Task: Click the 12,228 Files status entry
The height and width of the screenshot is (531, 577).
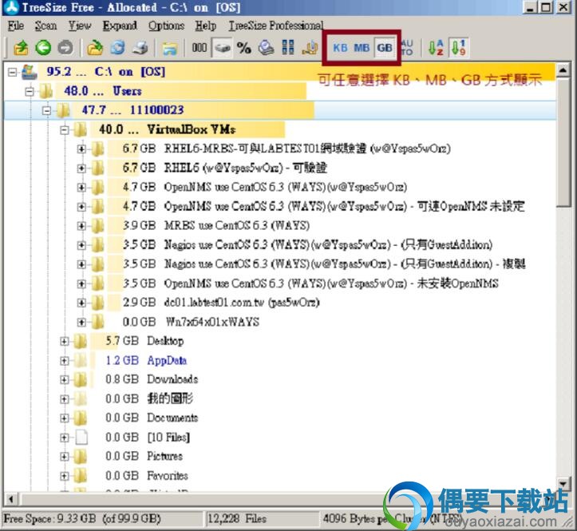Action: tap(262, 519)
